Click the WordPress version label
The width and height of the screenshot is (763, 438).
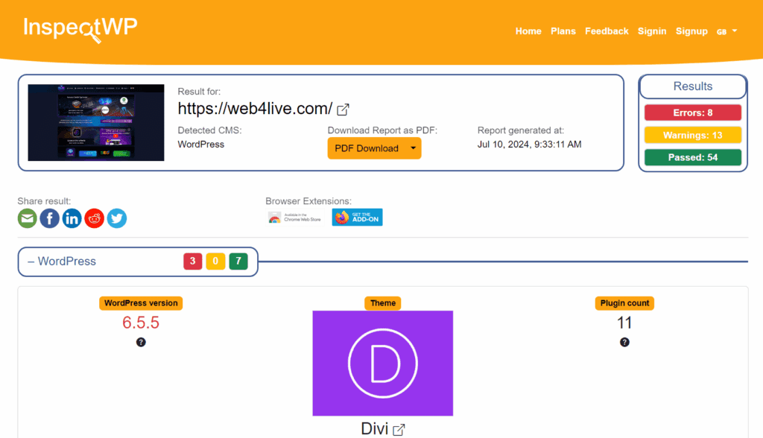(x=141, y=303)
